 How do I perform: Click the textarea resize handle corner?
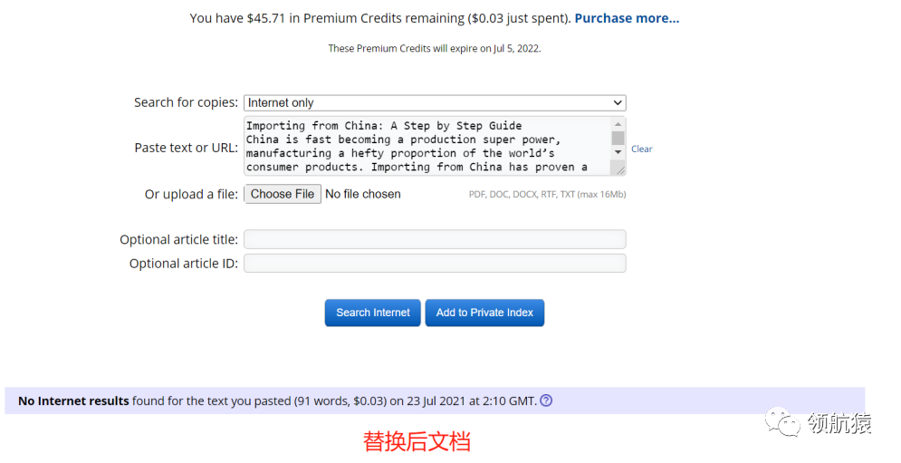coord(618,169)
